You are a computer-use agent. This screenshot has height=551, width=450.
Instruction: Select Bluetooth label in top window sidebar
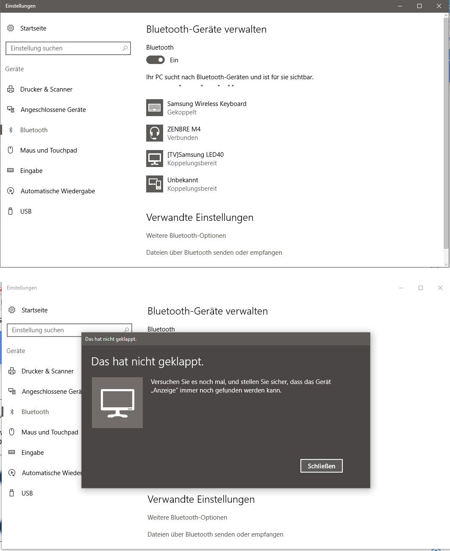pos(34,130)
